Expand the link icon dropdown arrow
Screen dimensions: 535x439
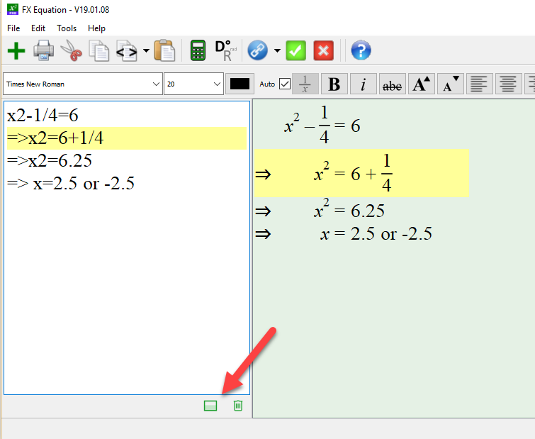click(x=277, y=51)
